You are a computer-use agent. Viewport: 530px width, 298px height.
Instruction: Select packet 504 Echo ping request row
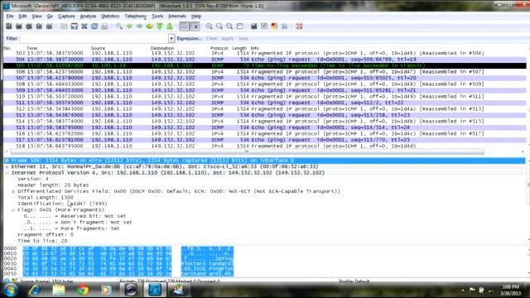(265, 60)
